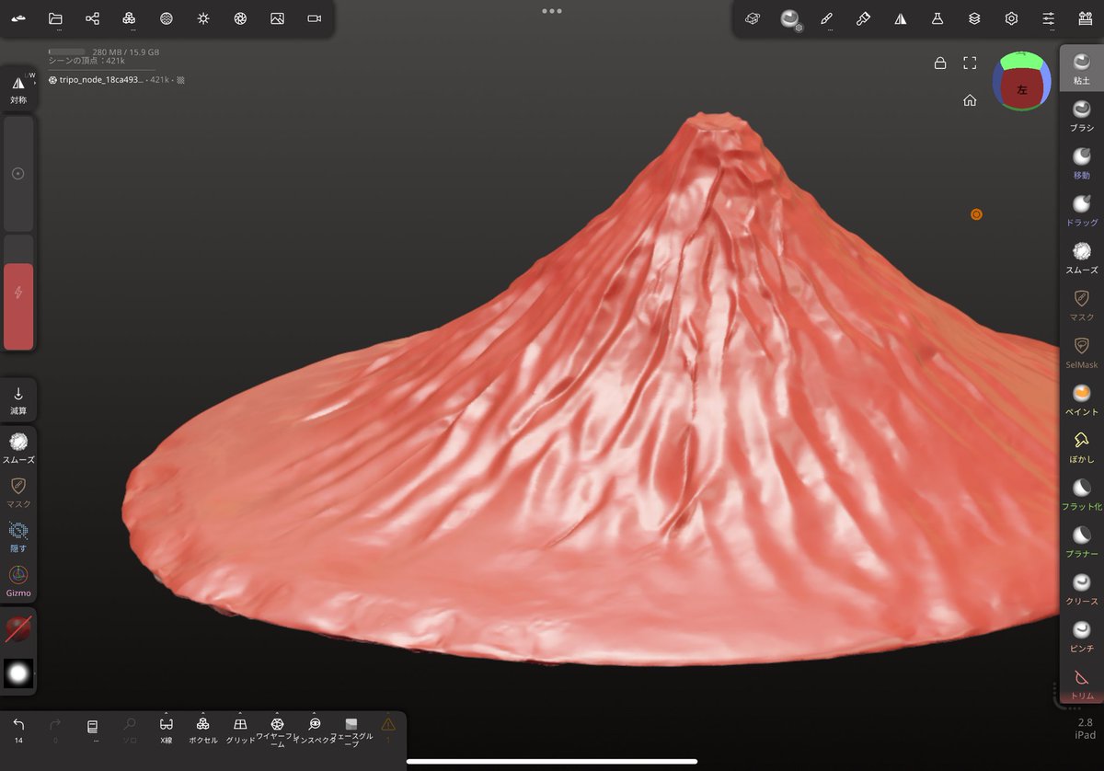Viewport: 1104px width, 771px height.
Task: Select the トリム (Trim) tool
Action: 1081,685
